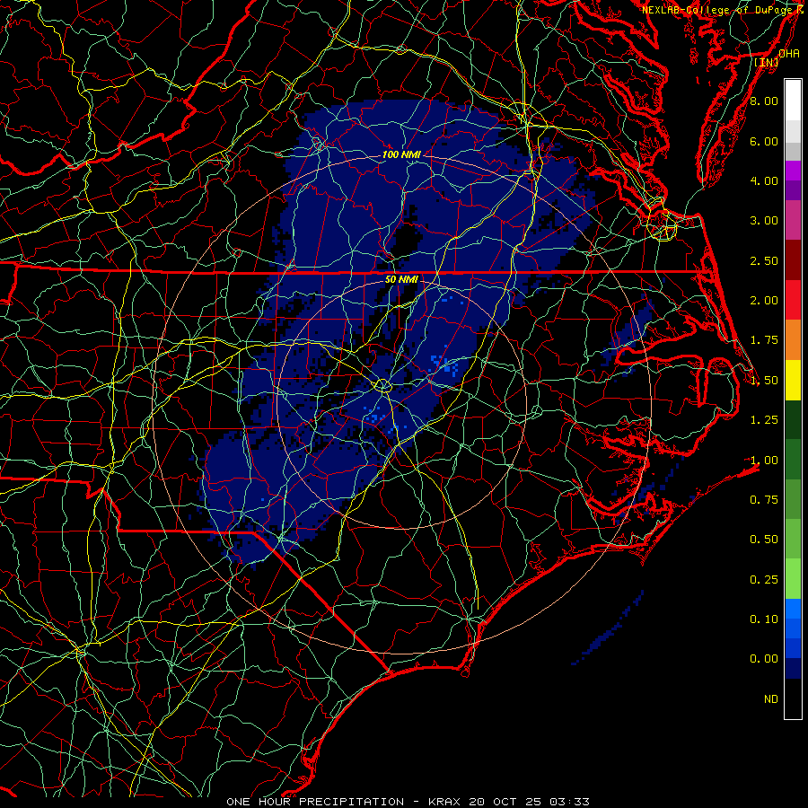Select the bright red legend color block
808x808 pixels.
[793, 300]
